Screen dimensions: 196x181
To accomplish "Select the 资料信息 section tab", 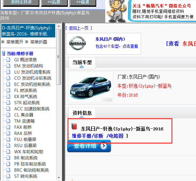I will 82,114.
